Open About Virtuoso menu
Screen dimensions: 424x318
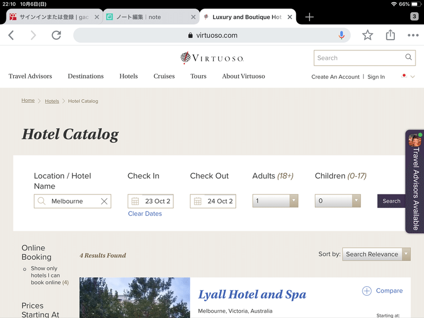pos(244,76)
